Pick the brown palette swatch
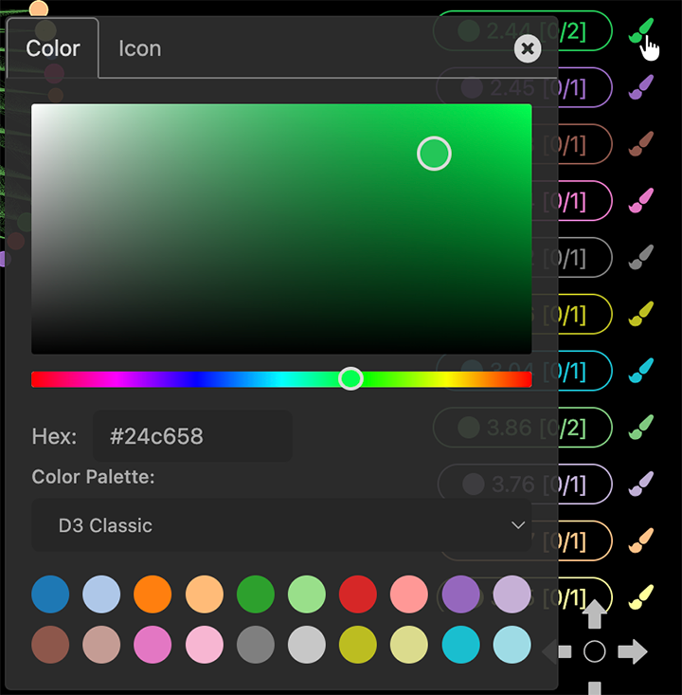682x695 pixels. (x=50, y=645)
